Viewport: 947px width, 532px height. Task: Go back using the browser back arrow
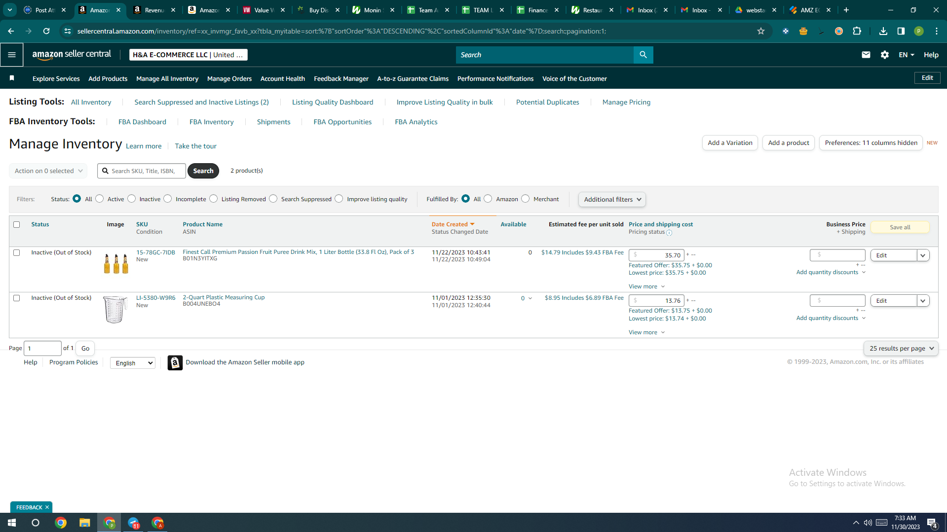point(11,31)
